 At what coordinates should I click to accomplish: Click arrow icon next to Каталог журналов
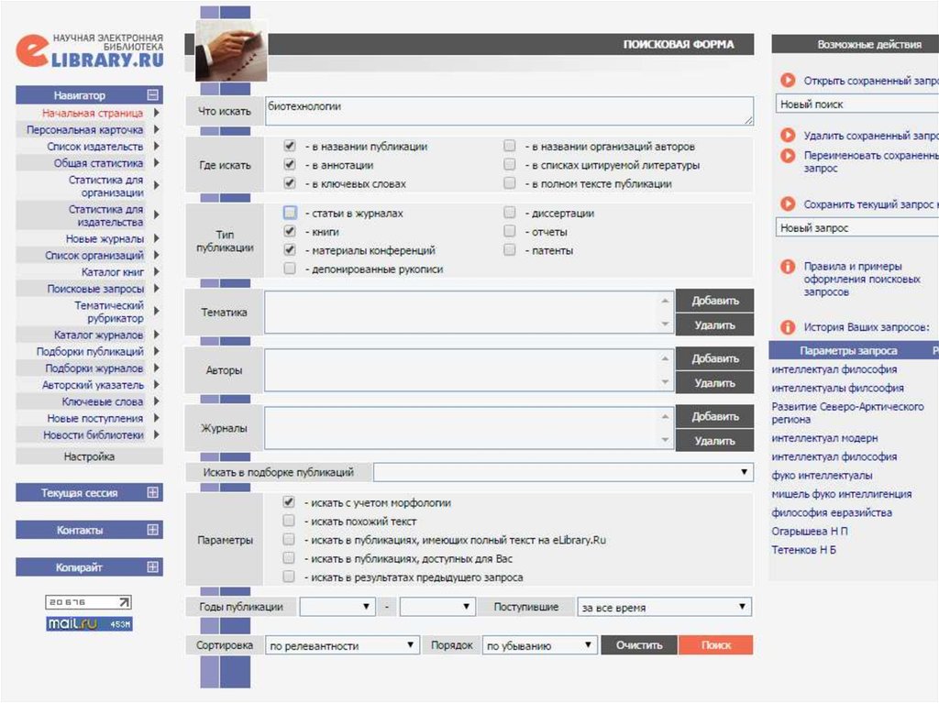click(156, 335)
